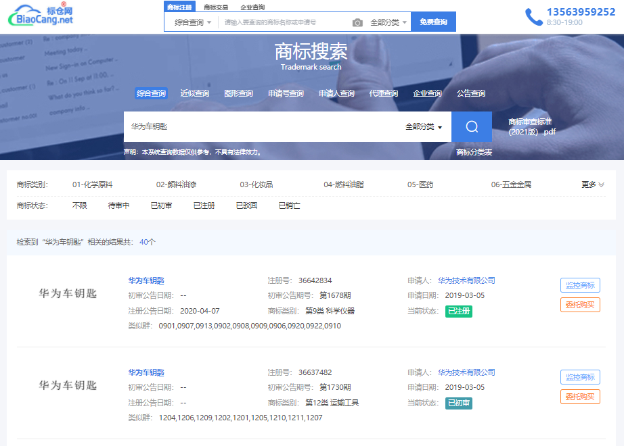Filter by category 05-医药

point(420,184)
